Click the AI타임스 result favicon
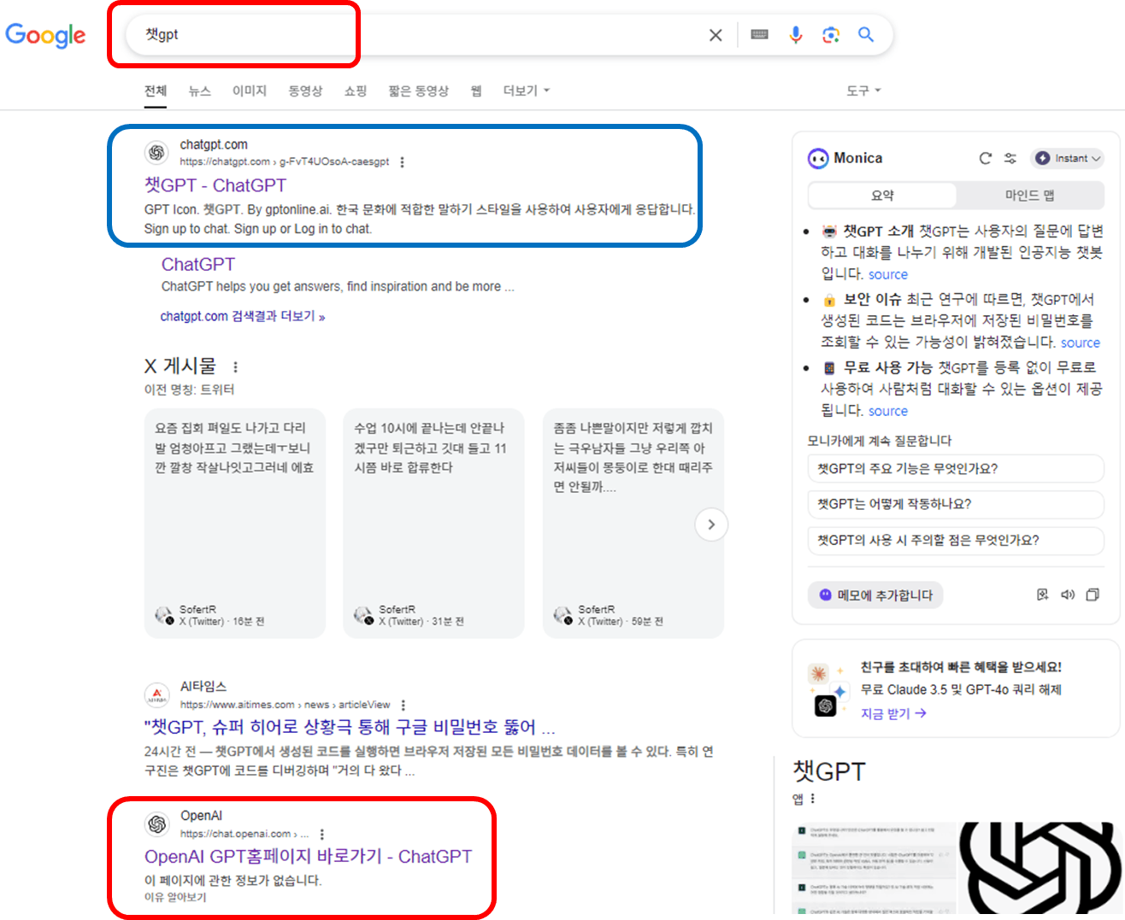This screenshot has height=920, width=1125. pyautogui.click(x=157, y=695)
